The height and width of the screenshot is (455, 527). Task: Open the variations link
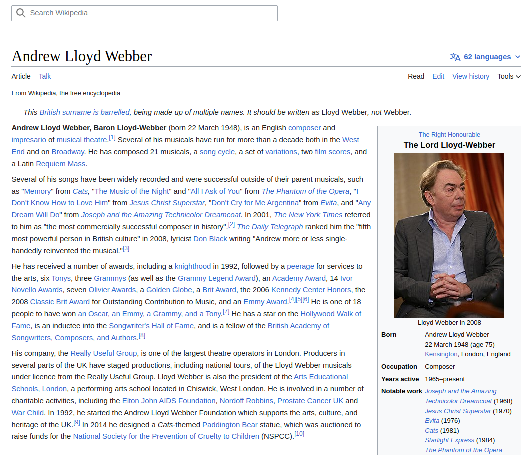coord(281,152)
